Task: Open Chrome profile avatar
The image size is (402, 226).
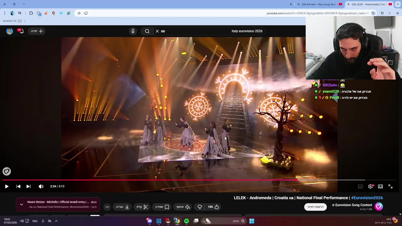Action: [12, 13]
